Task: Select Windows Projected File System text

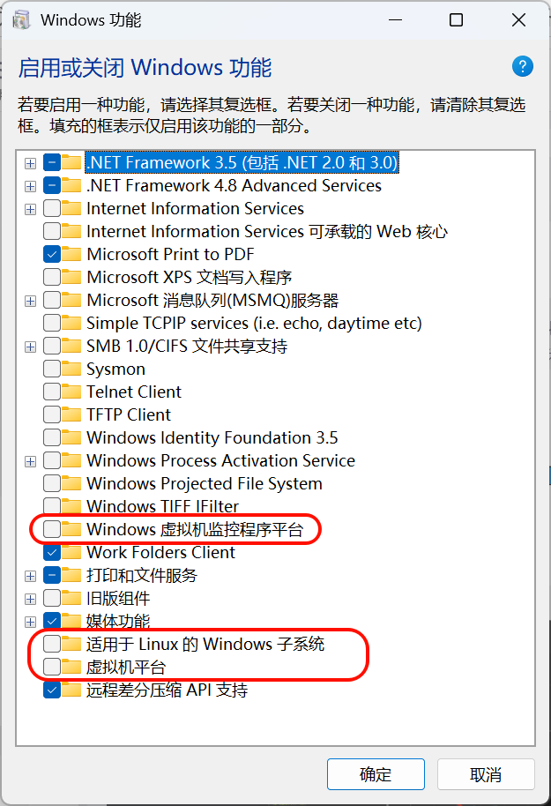Action: [205, 483]
